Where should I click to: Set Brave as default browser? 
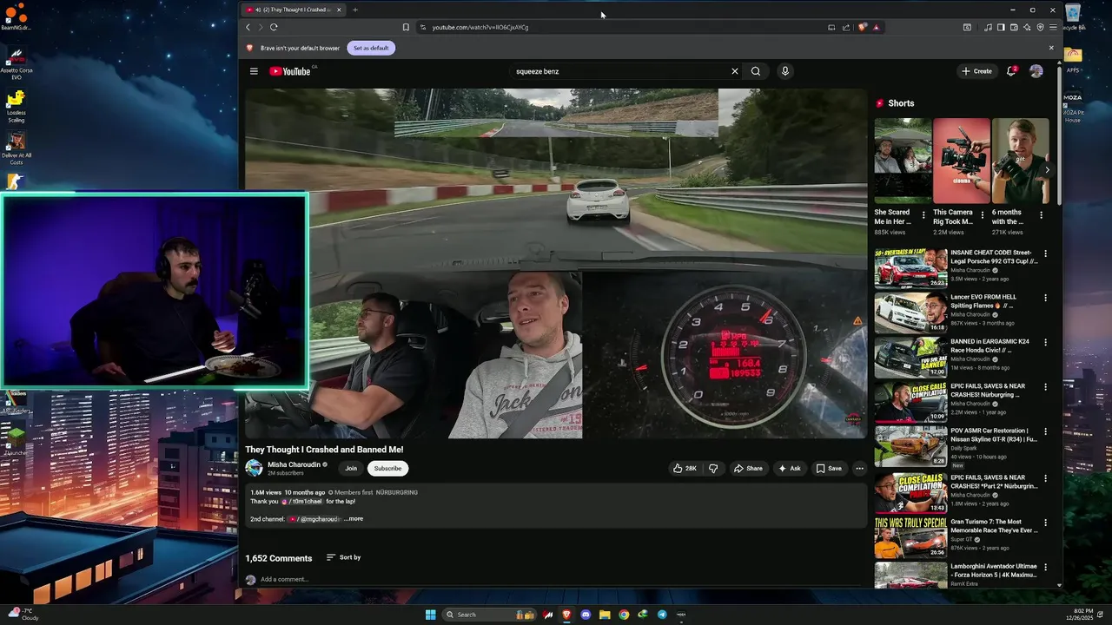371,48
